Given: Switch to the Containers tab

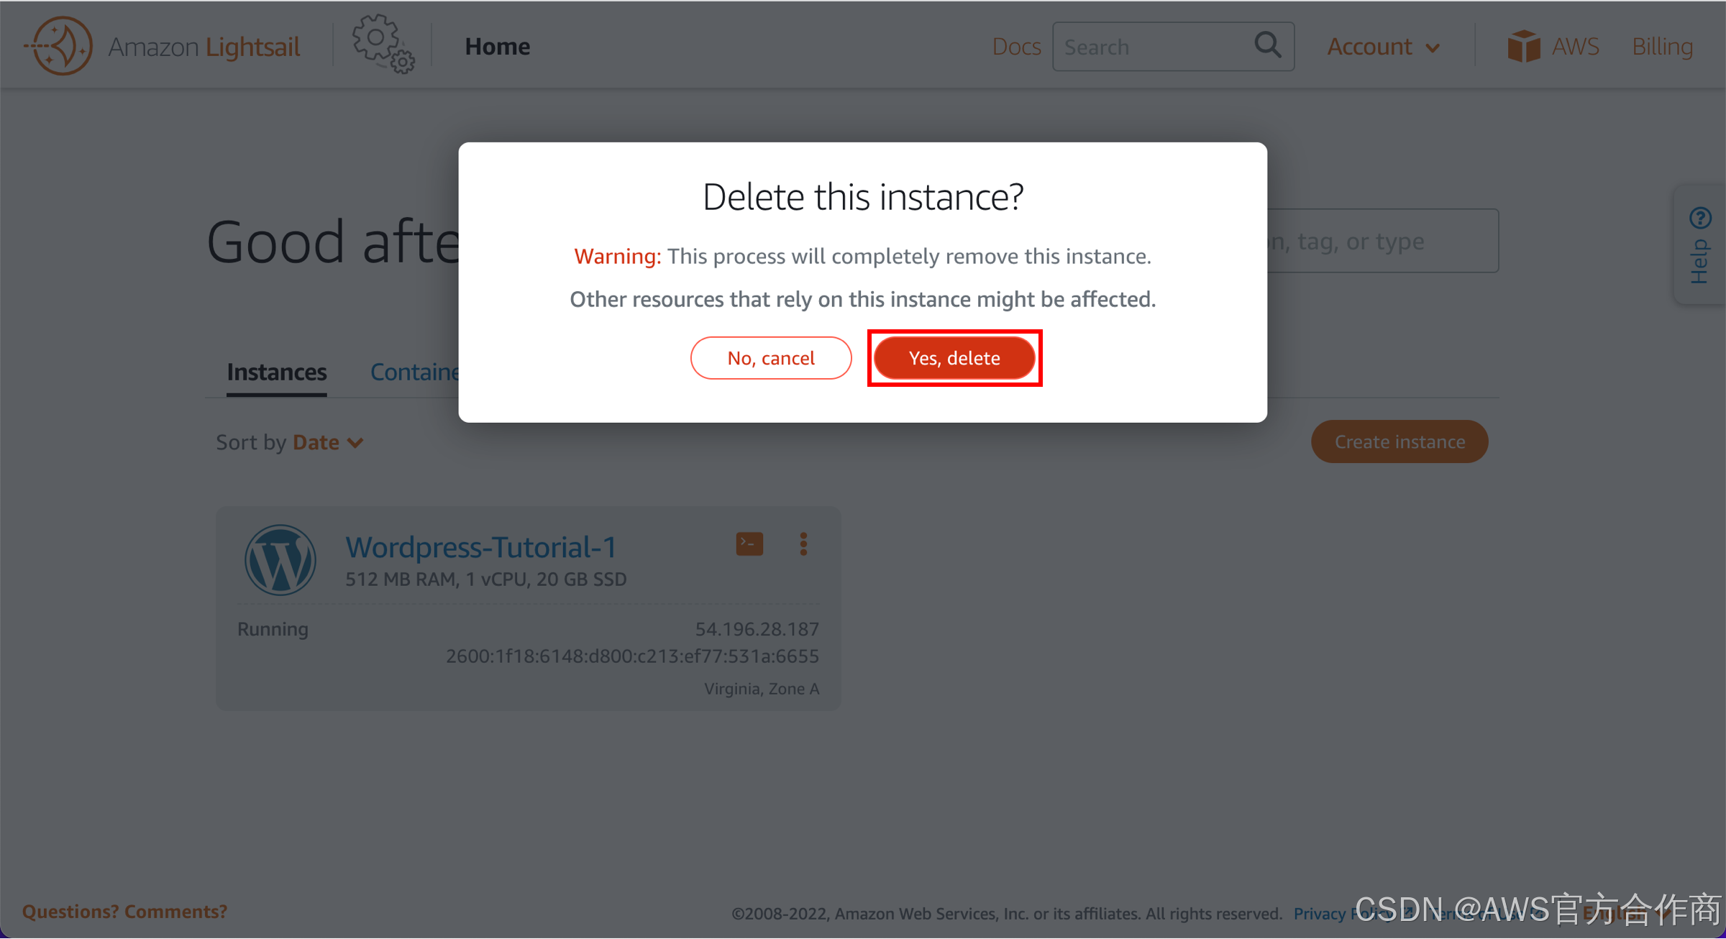Looking at the screenshot, I should 414,372.
